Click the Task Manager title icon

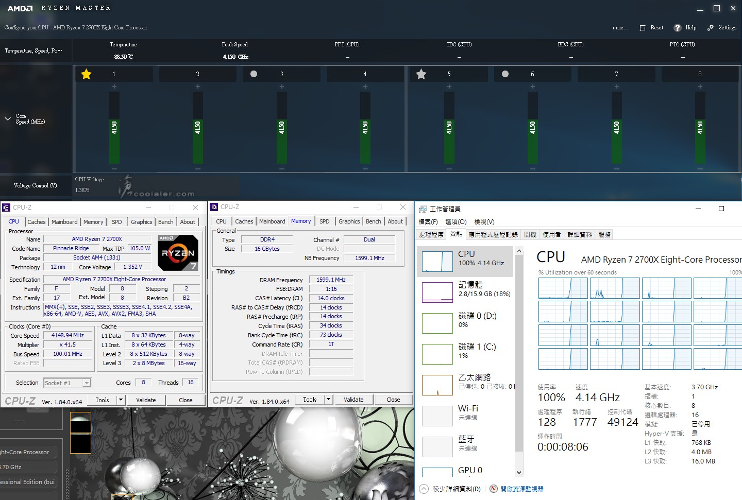click(x=423, y=209)
